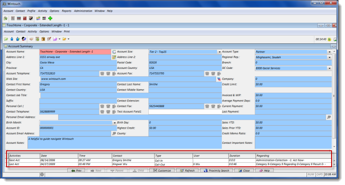This screenshot has height=185, width=345.
Task: Click the speaker icon for Account Fax
Action: [219, 74]
